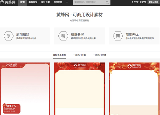Click the 精细图层分类 提升使用效率 description

click(x=83, y=38)
